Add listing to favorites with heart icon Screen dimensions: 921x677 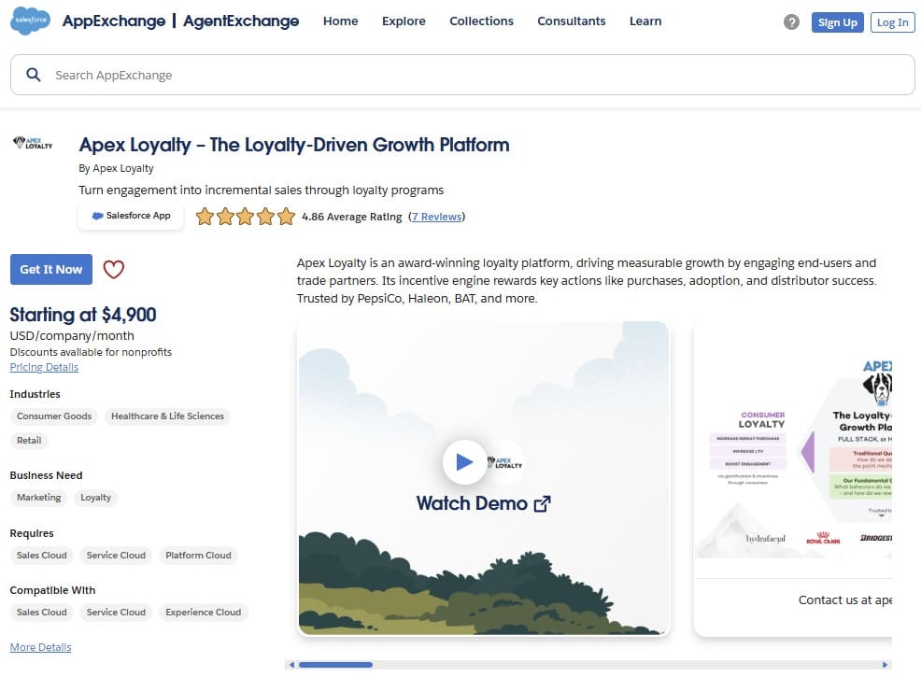[x=113, y=270]
